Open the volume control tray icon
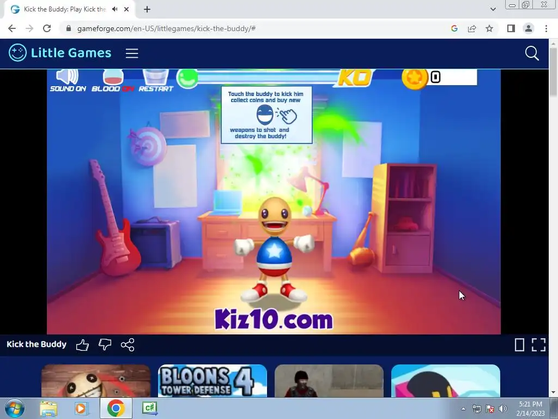The image size is (558, 419). pyautogui.click(x=503, y=409)
